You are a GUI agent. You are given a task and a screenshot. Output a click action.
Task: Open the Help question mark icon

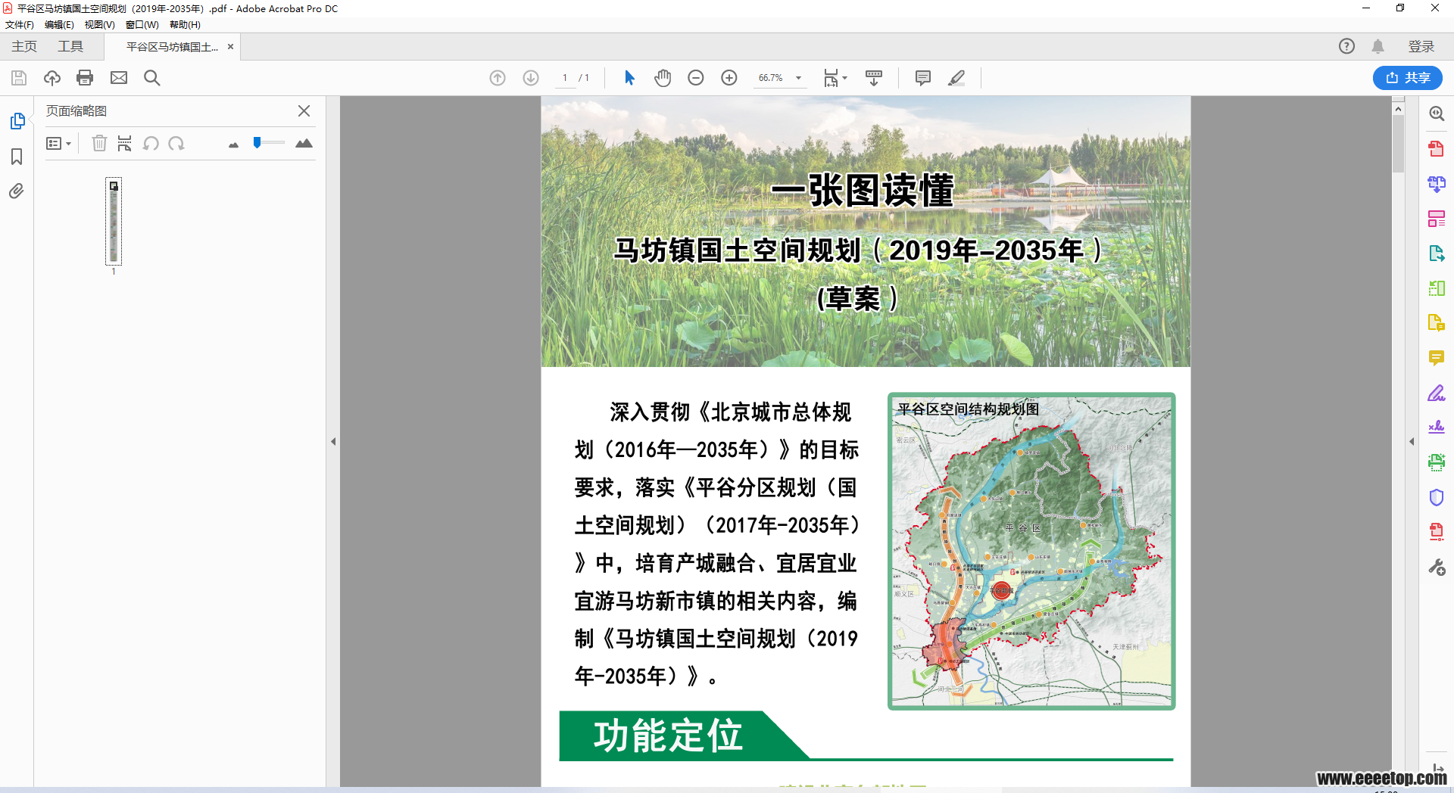tap(1346, 46)
